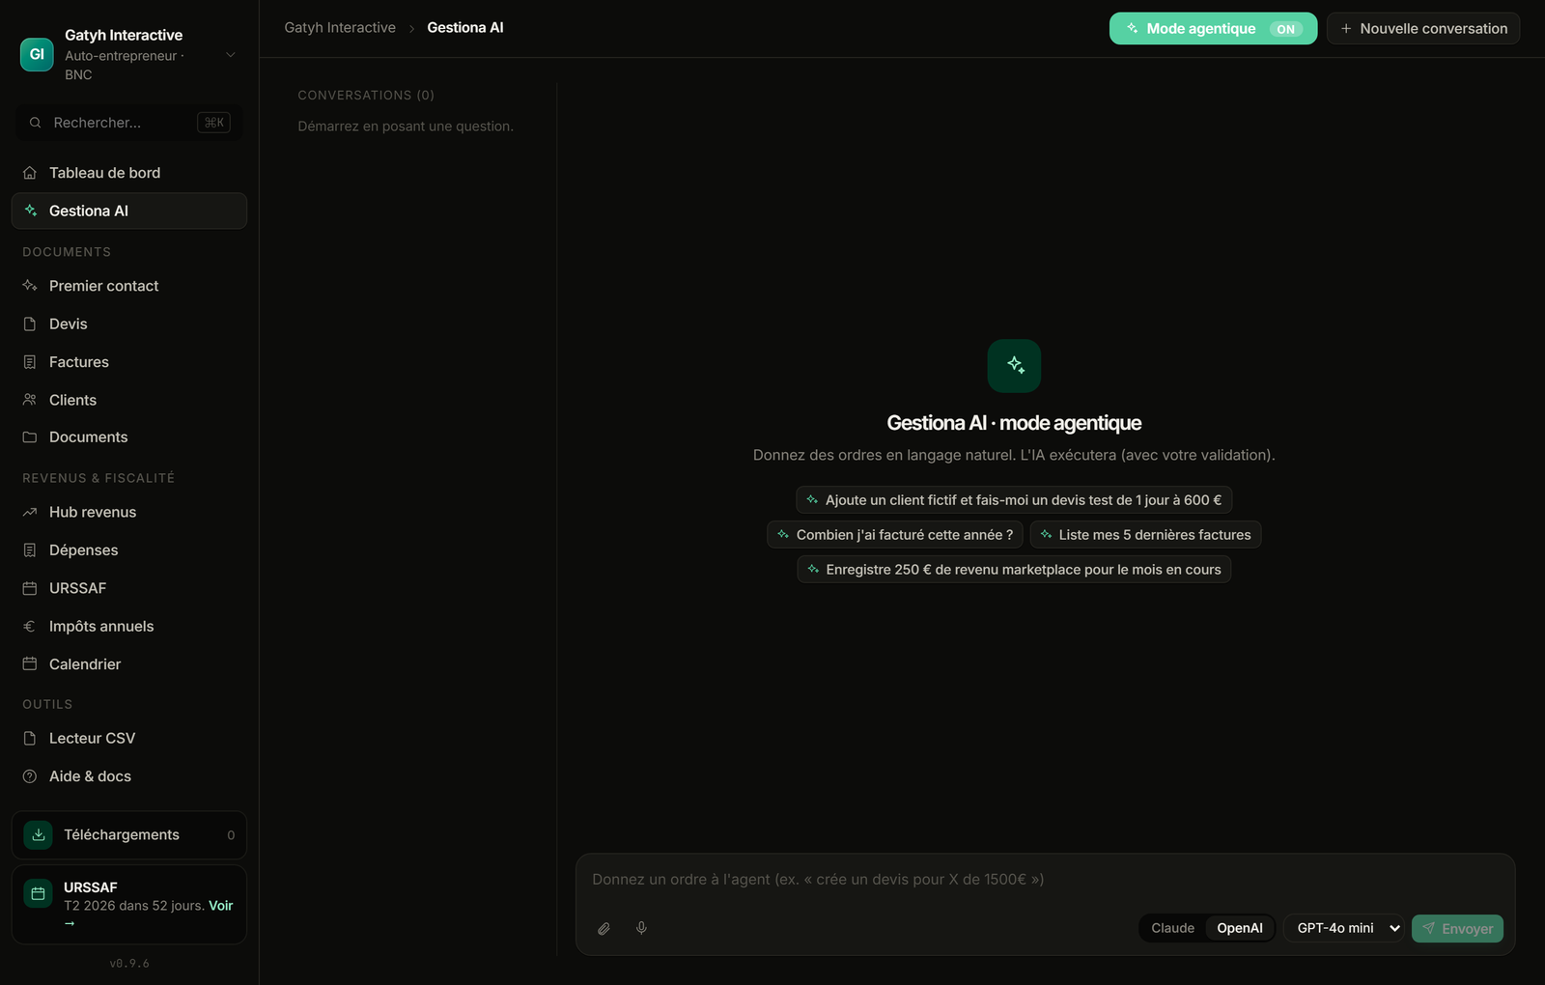Viewport: 1545px width, 985px height.
Task: Switch provider to Claude
Action: 1173,928
